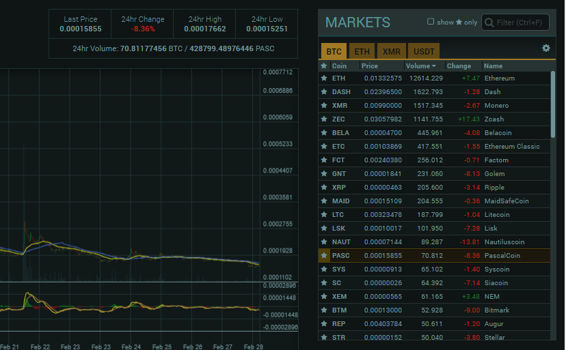Switch to BTC markets tab
The width and height of the screenshot is (566, 350).
pos(334,51)
